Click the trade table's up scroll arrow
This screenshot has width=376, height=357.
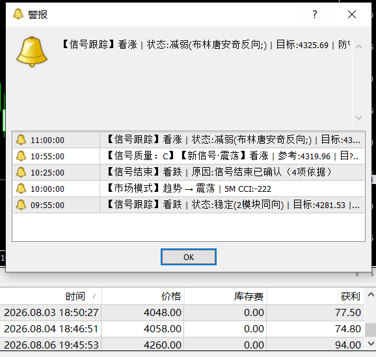[371, 295]
